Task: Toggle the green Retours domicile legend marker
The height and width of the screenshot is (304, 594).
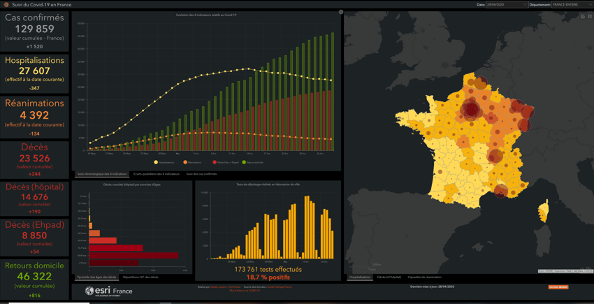Action: [244, 162]
